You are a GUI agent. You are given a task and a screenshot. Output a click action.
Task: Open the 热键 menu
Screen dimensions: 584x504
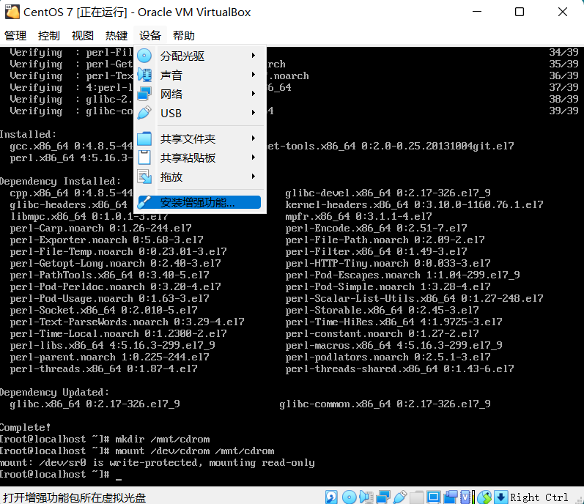click(117, 36)
